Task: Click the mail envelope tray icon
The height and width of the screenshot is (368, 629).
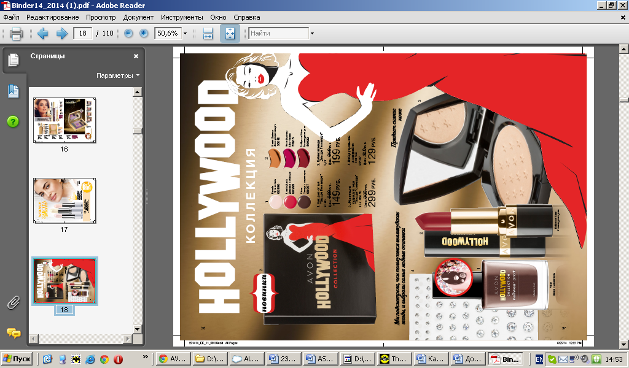Action: point(563,359)
